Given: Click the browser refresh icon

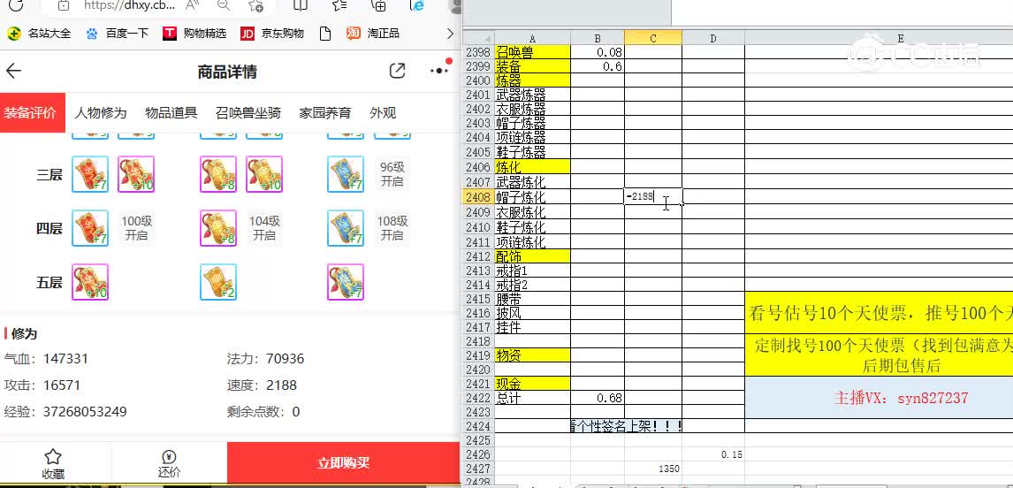Looking at the screenshot, I should point(16,6).
